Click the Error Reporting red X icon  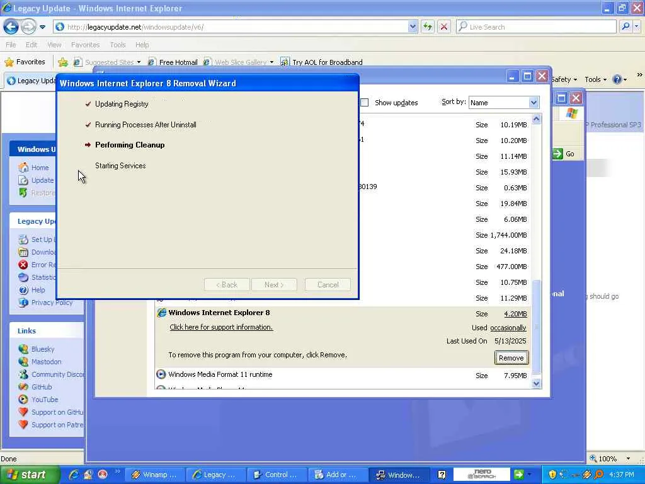click(x=23, y=265)
